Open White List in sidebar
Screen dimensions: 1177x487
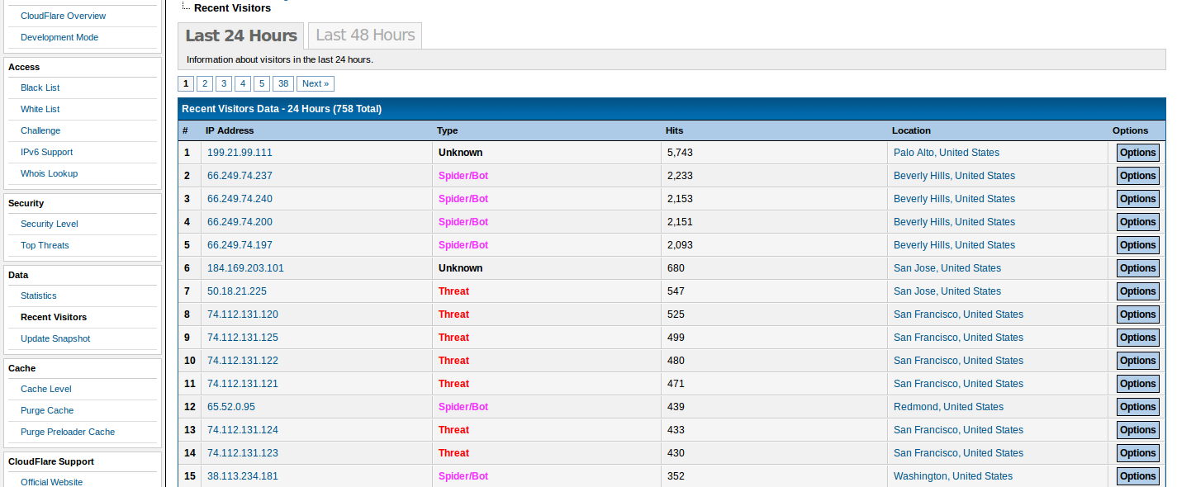click(40, 109)
